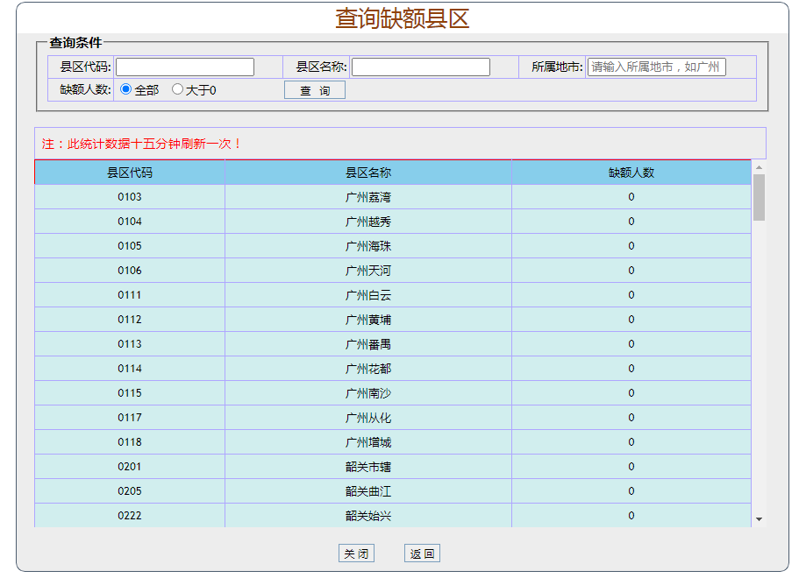799x578 pixels.
Task: Click the 缺额人数 column header
Action: (x=631, y=173)
